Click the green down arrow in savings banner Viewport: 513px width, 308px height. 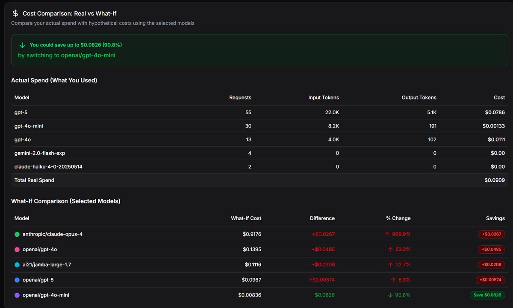22,45
